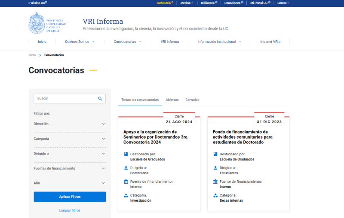Click Categoría shapes icon in Fondo card
The width and height of the screenshot is (344, 218).
[215, 195]
